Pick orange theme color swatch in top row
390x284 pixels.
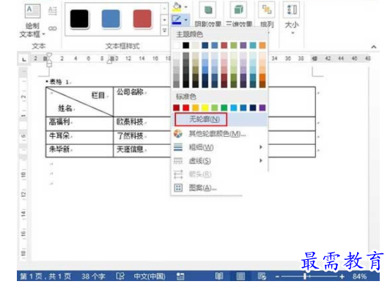point(262,45)
